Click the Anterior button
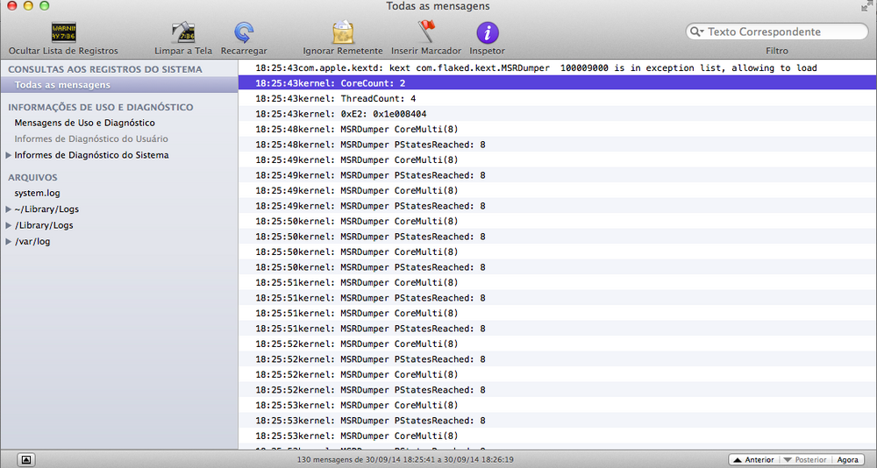The width and height of the screenshot is (877, 468). click(752, 459)
